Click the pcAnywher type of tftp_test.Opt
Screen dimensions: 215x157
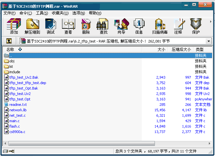(x=203, y=99)
